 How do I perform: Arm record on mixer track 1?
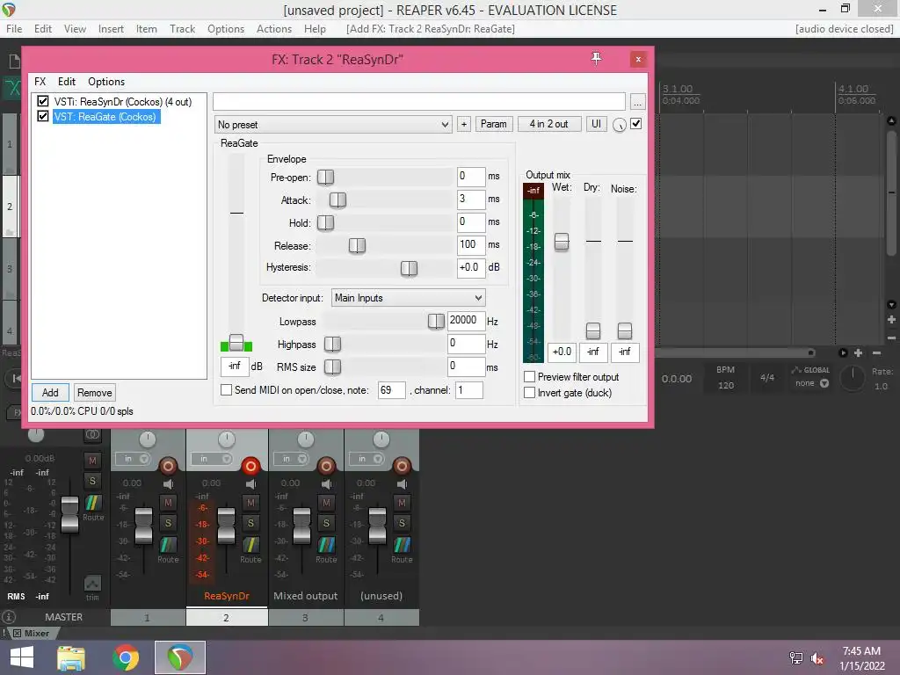click(x=168, y=466)
